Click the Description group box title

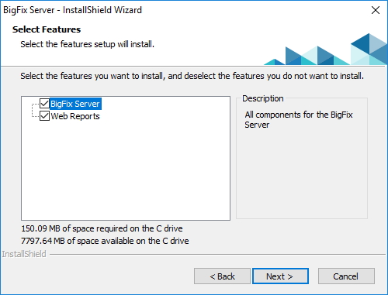[263, 98]
